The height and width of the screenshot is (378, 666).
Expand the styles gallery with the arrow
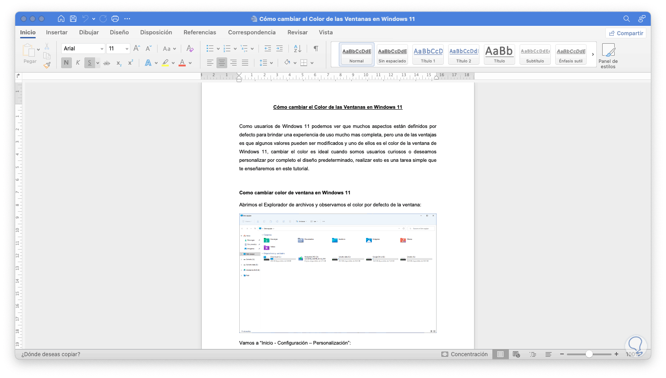(x=593, y=54)
